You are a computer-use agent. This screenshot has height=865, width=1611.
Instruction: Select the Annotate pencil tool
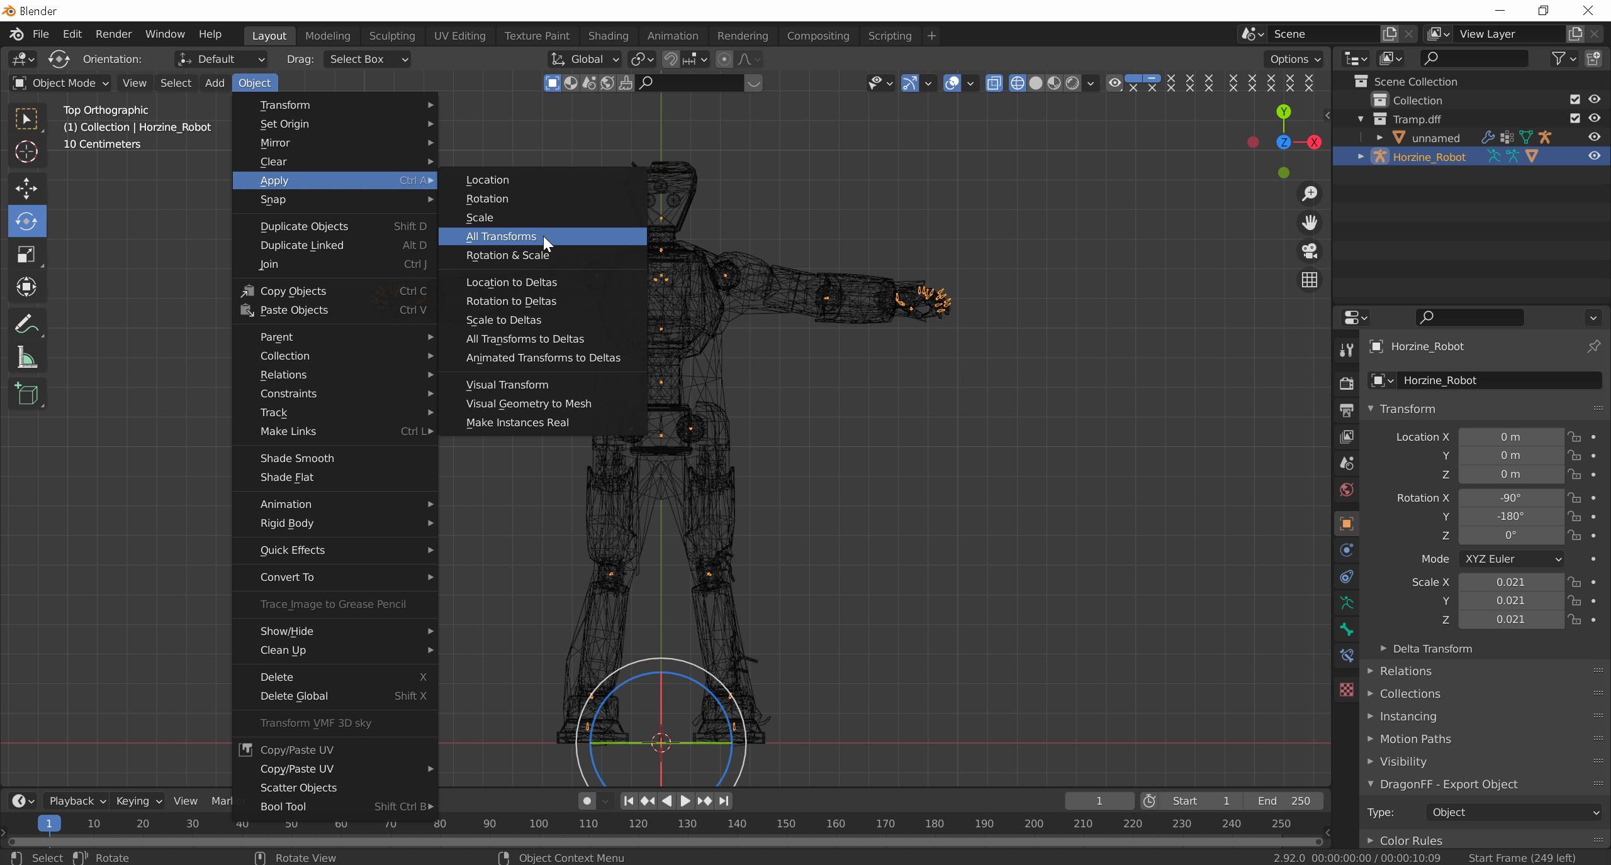tap(26, 325)
